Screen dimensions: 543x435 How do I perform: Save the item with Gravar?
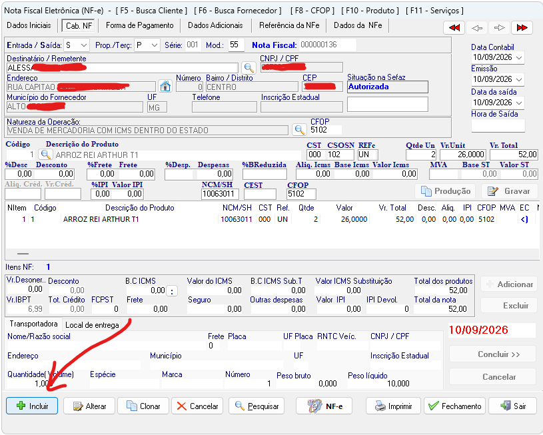pos(508,191)
